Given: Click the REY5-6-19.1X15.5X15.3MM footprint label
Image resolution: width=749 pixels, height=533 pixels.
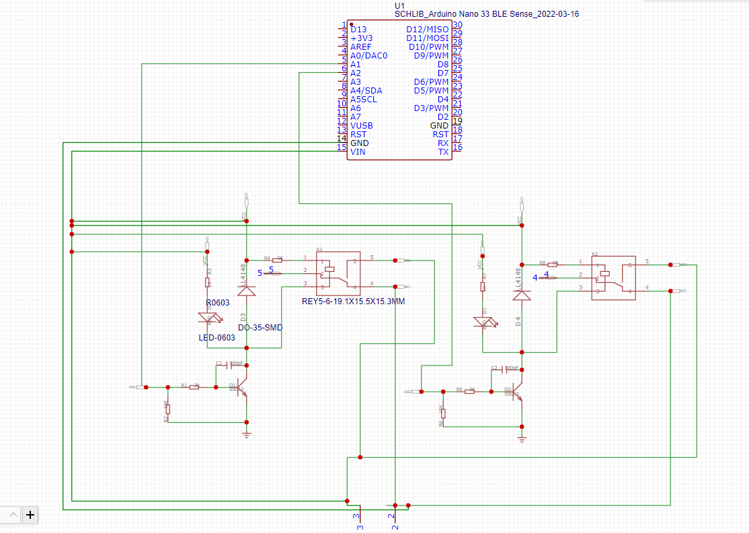Looking at the screenshot, I should point(354,301).
